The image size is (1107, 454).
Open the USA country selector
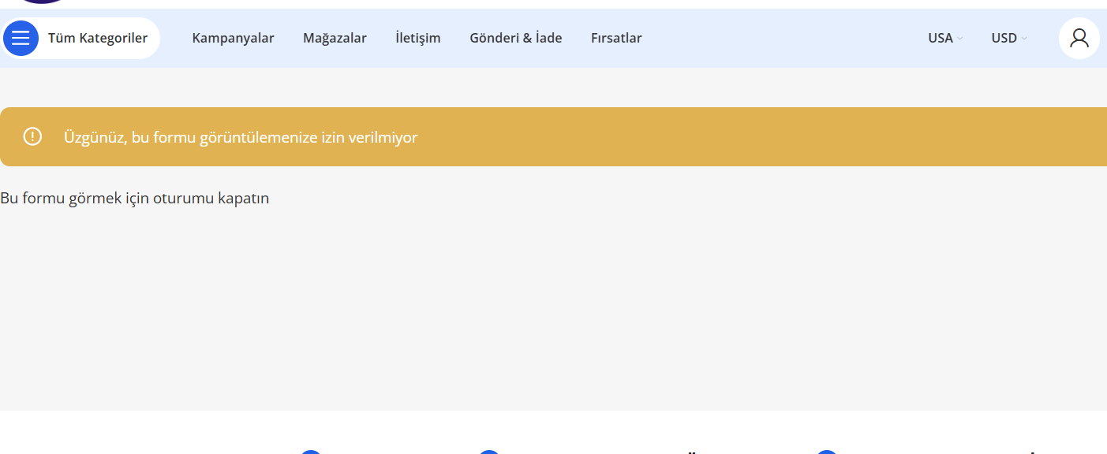[945, 38]
